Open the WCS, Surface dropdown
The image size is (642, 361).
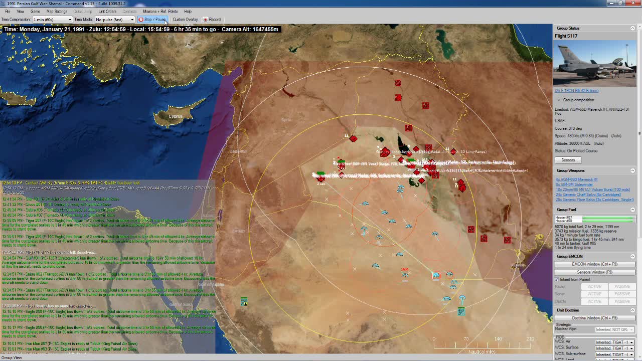coord(614,348)
